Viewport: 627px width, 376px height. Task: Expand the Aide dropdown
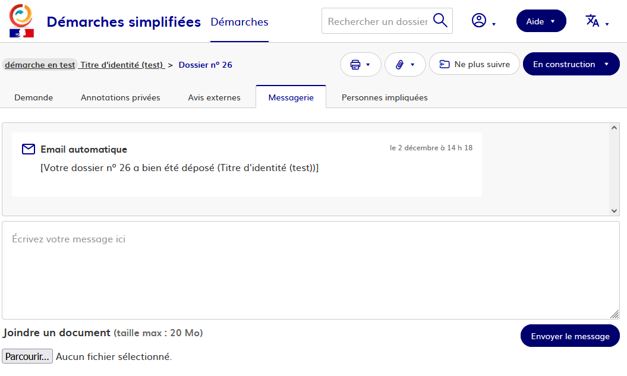(541, 21)
